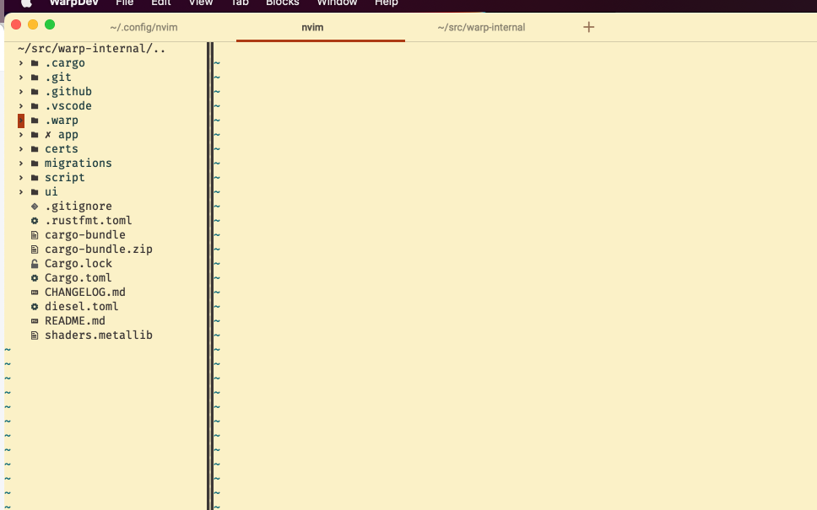
Task: Switch to the ~/src/warp-internal tab
Action: pyautogui.click(x=481, y=27)
